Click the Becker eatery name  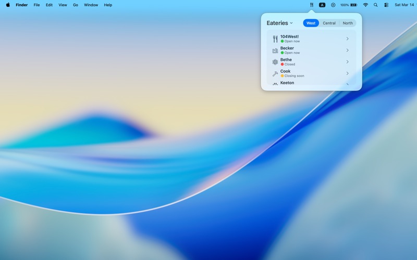click(x=287, y=48)
